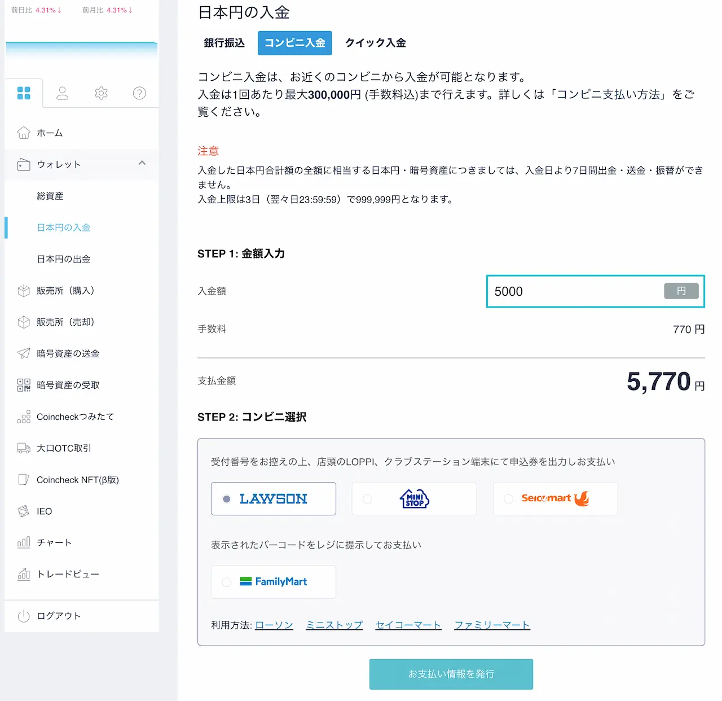Screen dimensions: 722x701
Task: Focus the 入金額 amount input field
Action: point(596,291)
